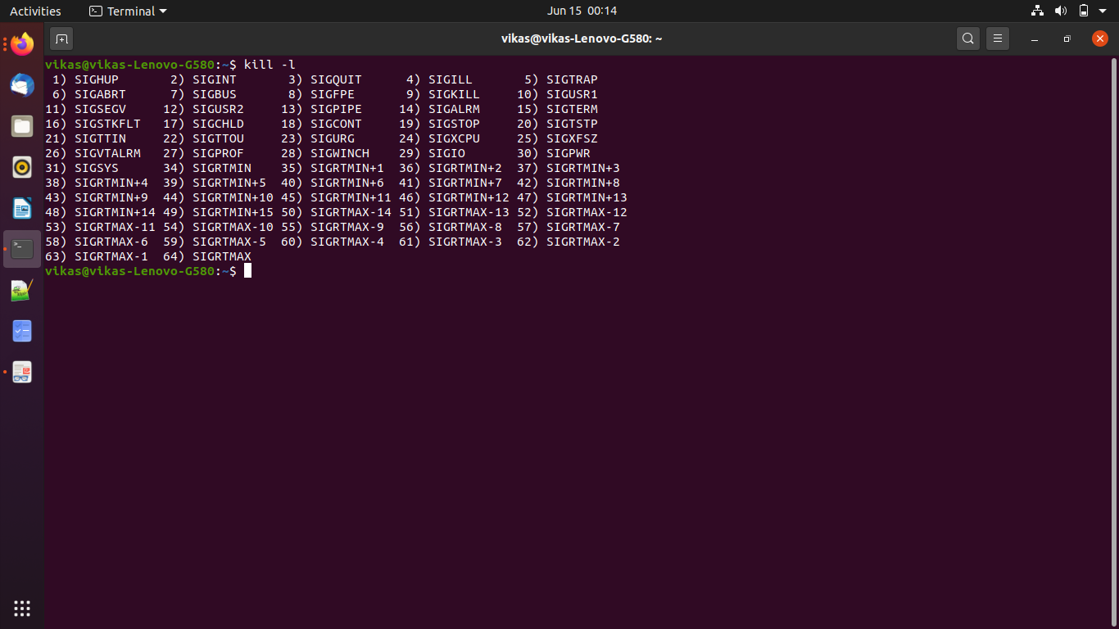Open Rhythmbox from the dock
The image size is (1119, 629).
click(x=22, y=167)
